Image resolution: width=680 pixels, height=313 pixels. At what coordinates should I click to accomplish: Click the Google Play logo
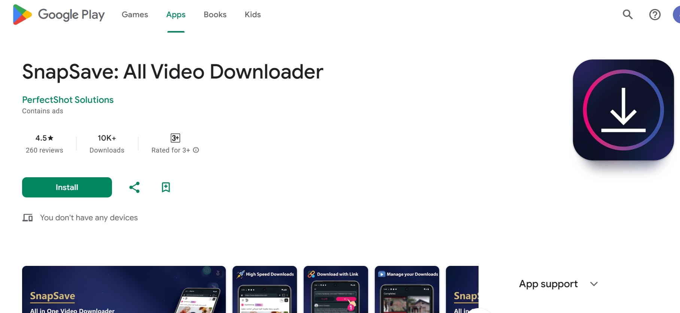pyautogui.click(x=59, y=15)
